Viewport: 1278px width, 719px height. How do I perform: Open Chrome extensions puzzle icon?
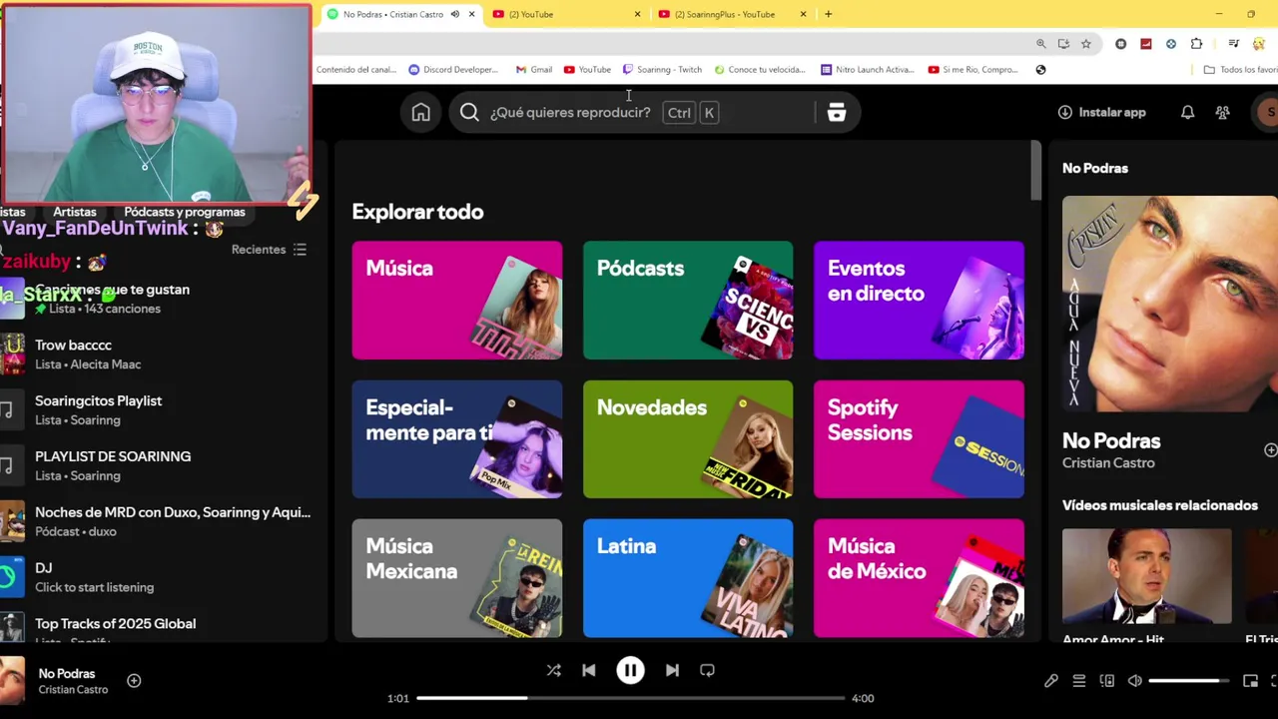1196,44
